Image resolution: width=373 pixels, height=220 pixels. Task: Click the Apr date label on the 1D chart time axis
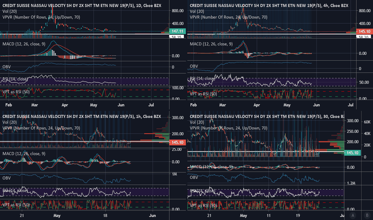click(65, 105)
